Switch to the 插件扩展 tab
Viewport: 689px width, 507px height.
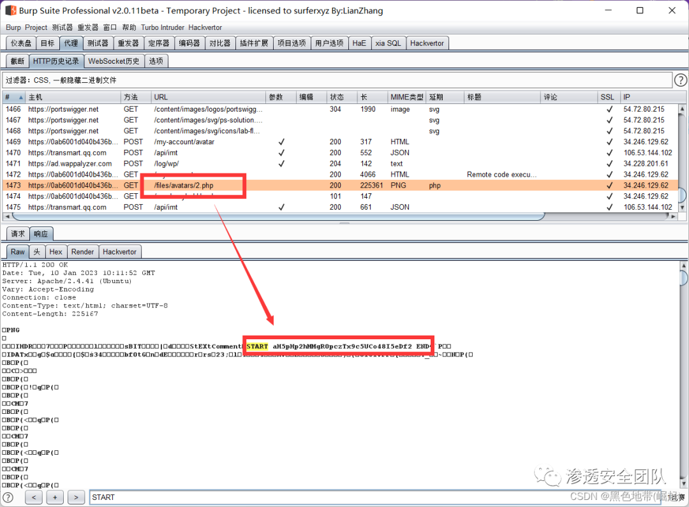pos(254,43)
